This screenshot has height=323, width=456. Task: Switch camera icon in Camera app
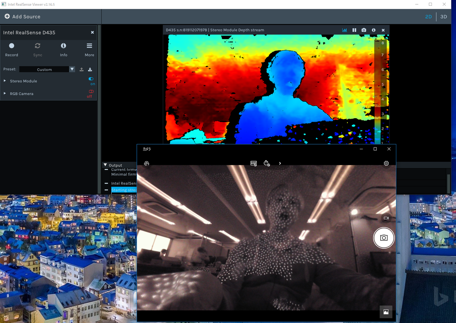coord(147,163)
